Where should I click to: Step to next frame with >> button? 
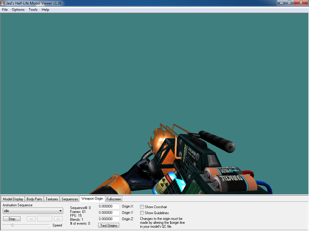tap(58, 219)
